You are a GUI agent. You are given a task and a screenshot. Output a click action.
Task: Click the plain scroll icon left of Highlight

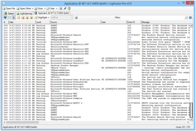[19, 18]
